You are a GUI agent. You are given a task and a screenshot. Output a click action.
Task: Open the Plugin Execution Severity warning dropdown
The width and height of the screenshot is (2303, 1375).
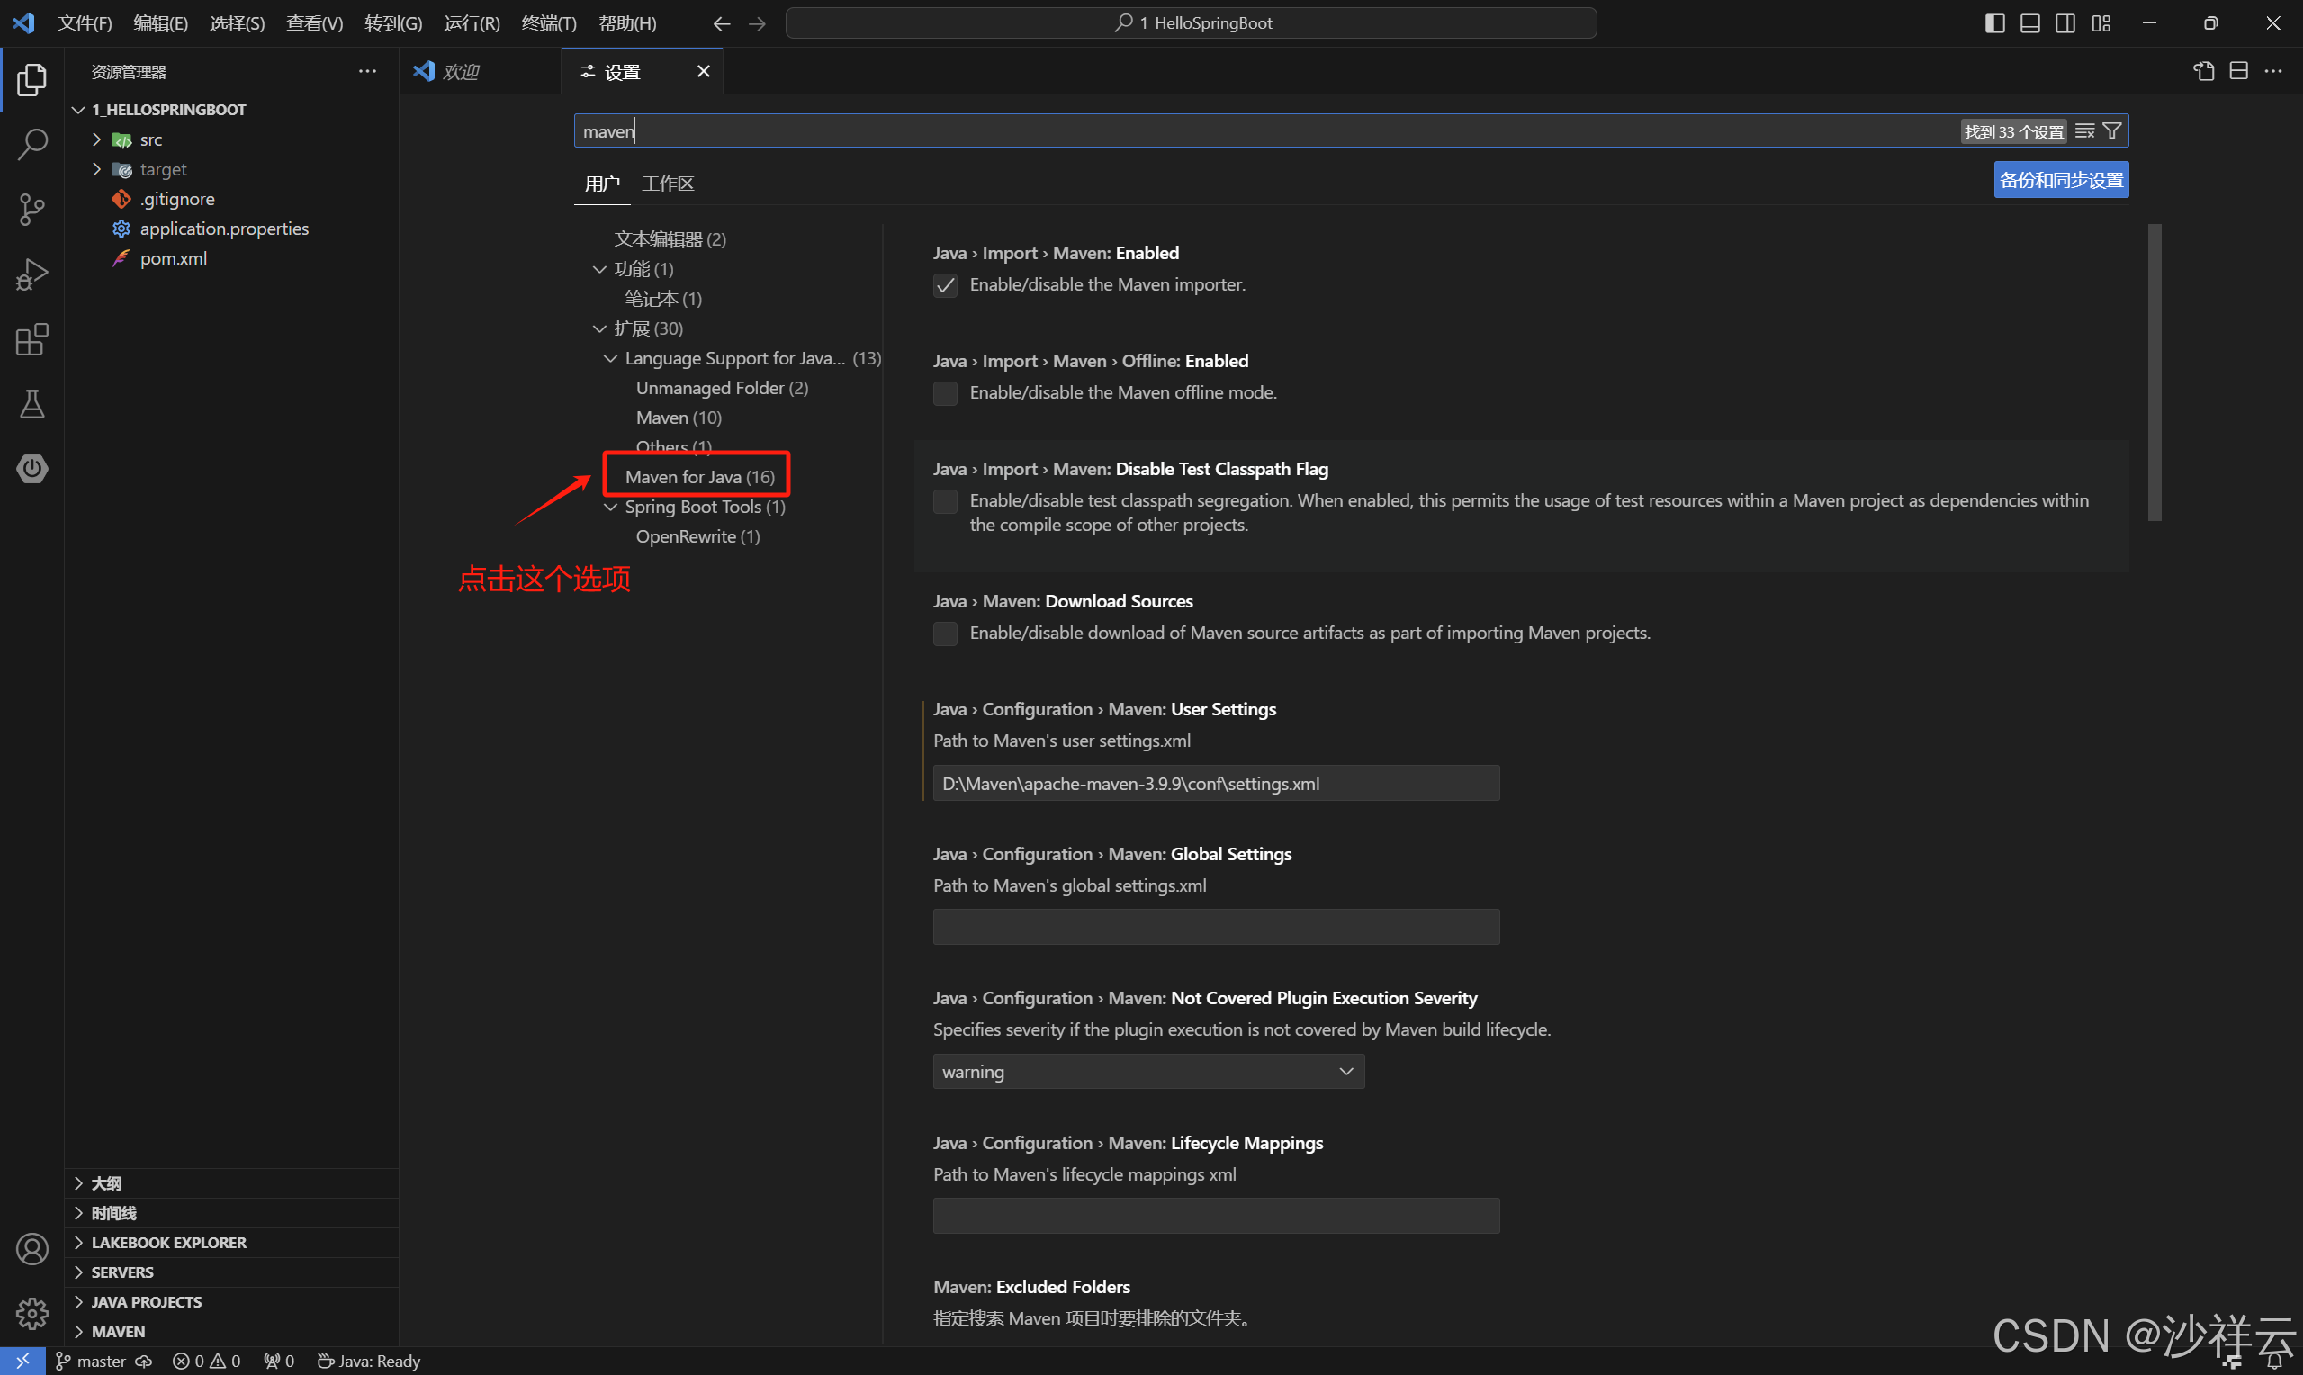pyautogui.click(x=1148, y=1071)
